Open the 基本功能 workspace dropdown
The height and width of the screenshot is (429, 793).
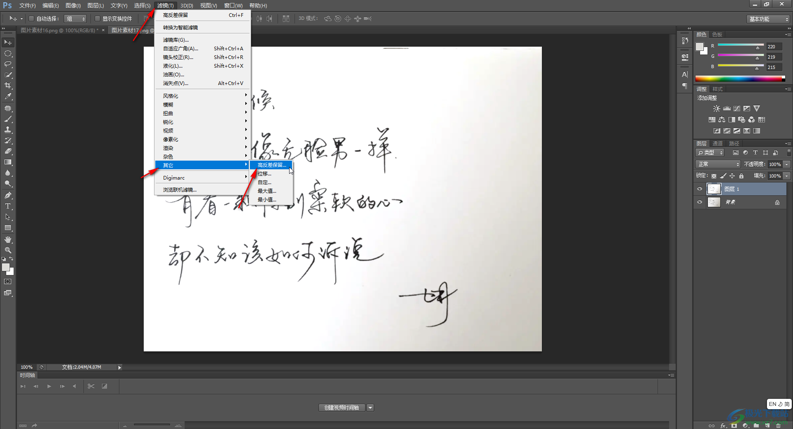(769, 19)
